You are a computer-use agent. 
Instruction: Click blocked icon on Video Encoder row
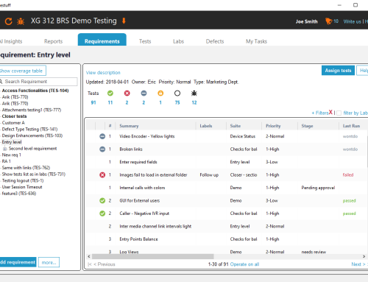point(102,136)
